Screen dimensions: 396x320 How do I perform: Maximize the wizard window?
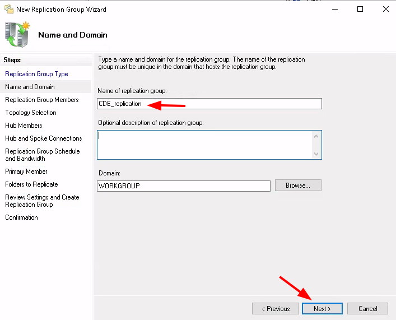[x=360, y=9]
